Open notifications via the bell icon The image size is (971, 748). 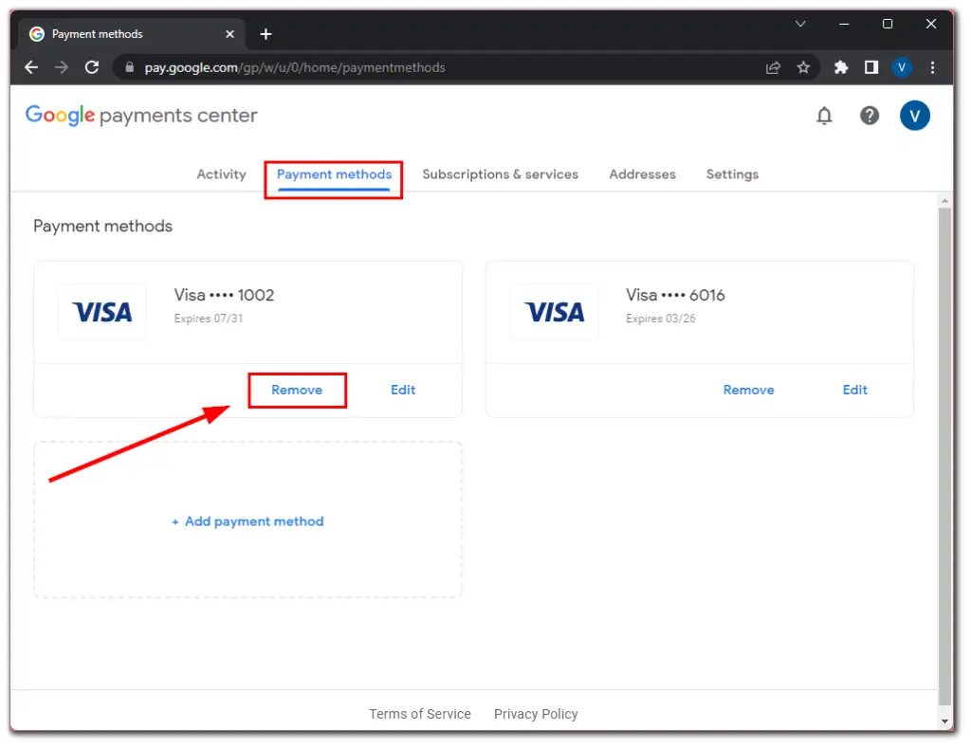coord(824,116)
